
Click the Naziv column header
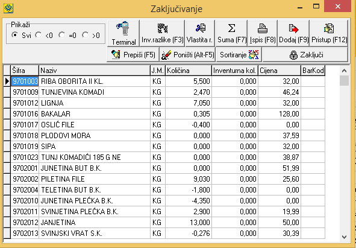pos(95,71)
